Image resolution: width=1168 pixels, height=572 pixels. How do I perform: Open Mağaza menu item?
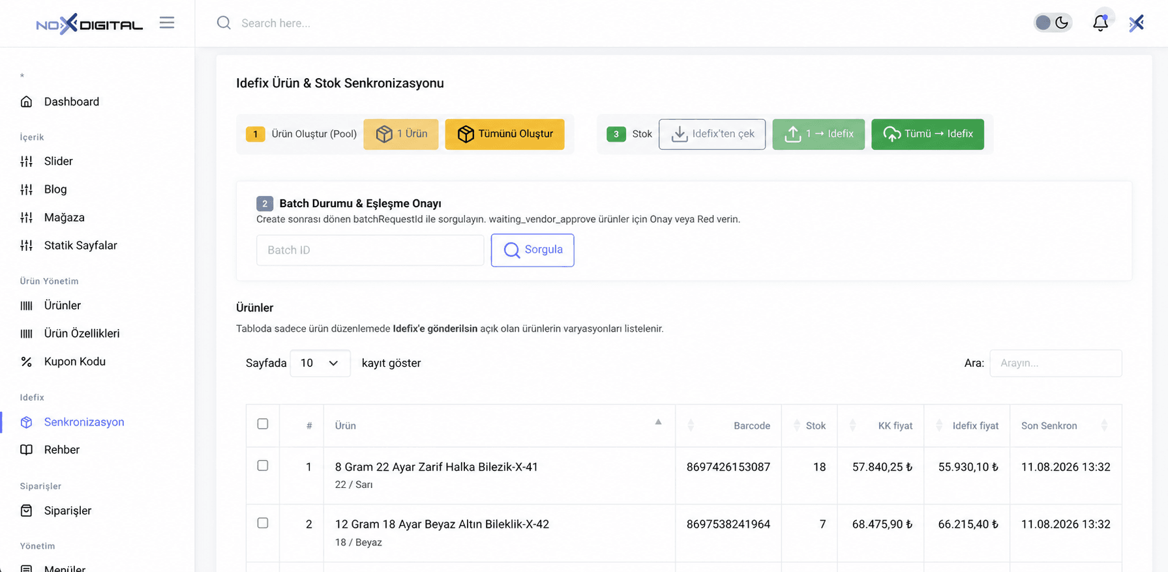pyautogui.click(x=65, y=217)
